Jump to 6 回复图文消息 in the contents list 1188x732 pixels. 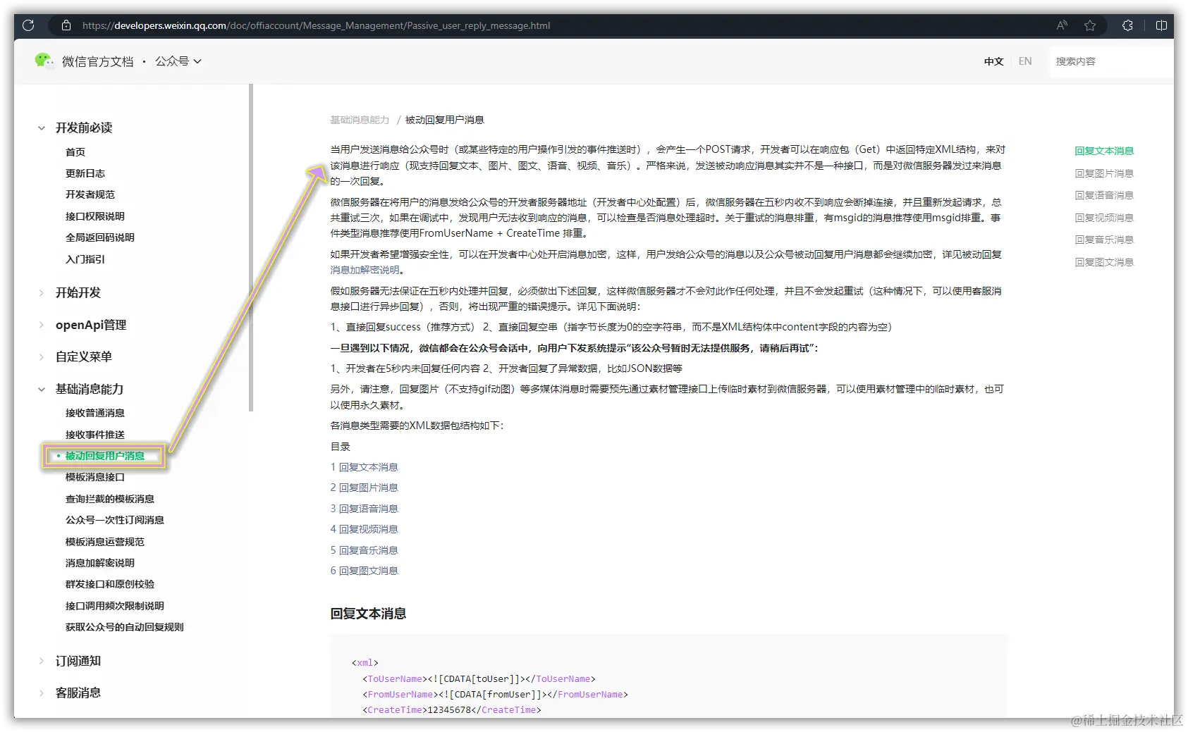pos(365,571)
